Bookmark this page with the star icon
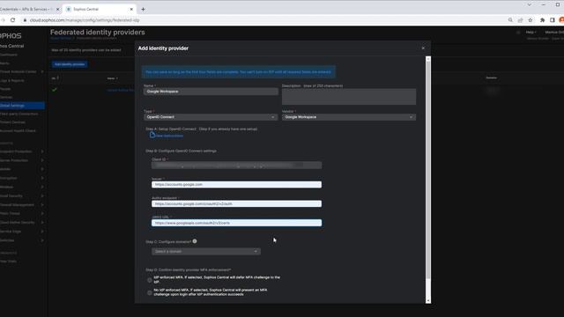Image resolution: width=564 pixels, height=317 pixels. [x=531, y=20]
